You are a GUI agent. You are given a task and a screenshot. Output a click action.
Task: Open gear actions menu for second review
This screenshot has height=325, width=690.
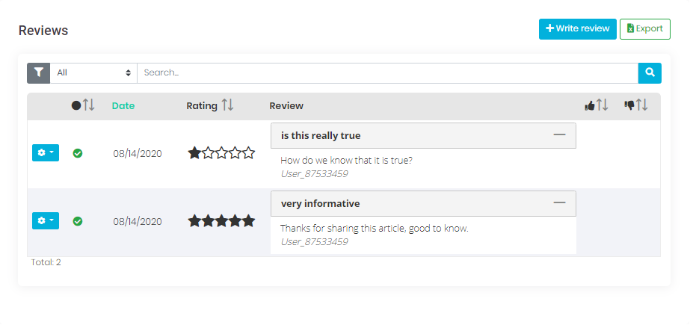[45, 221]
